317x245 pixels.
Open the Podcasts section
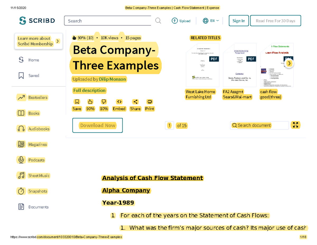(36, 160)
